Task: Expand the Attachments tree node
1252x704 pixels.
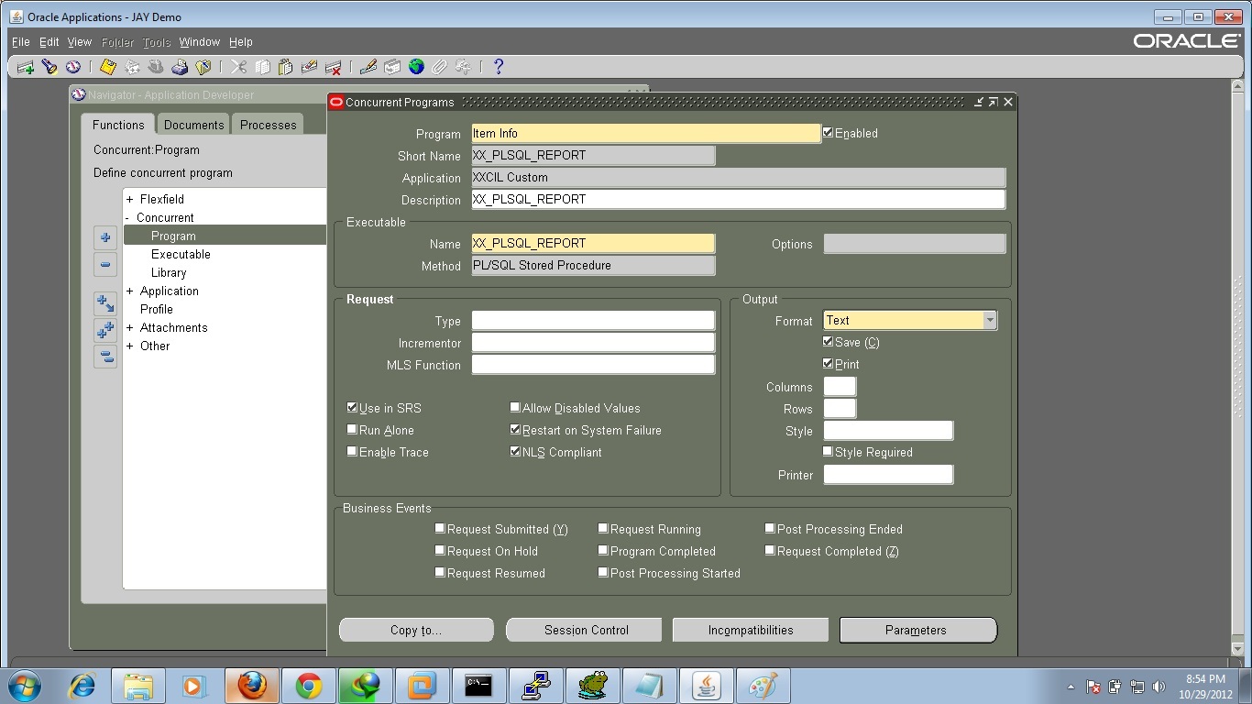Action: point(130,328)
